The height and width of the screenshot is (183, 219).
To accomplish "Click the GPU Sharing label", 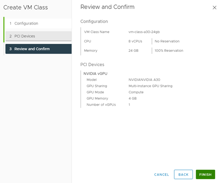I will (x=97, y=86).
